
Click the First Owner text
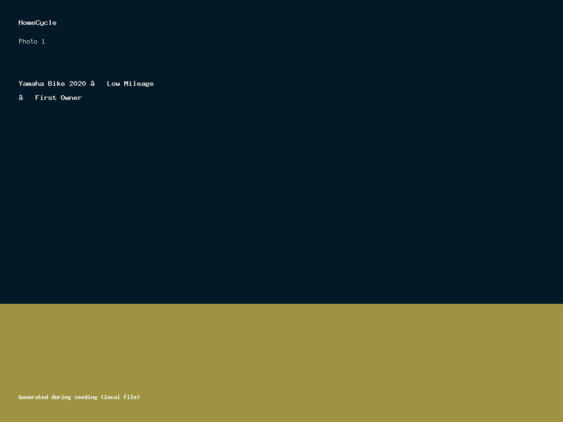pyautogui.click(x=58, y=98)
